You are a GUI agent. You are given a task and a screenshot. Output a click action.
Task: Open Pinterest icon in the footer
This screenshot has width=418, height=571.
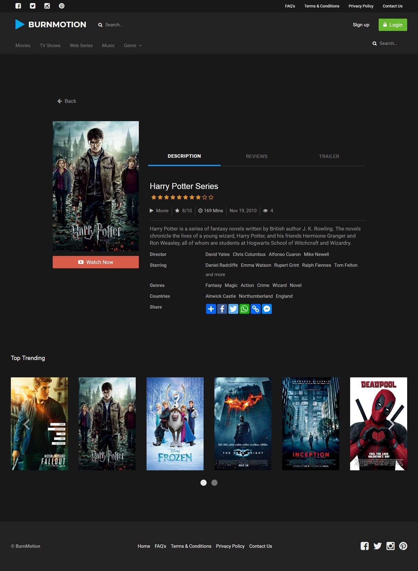403,546
